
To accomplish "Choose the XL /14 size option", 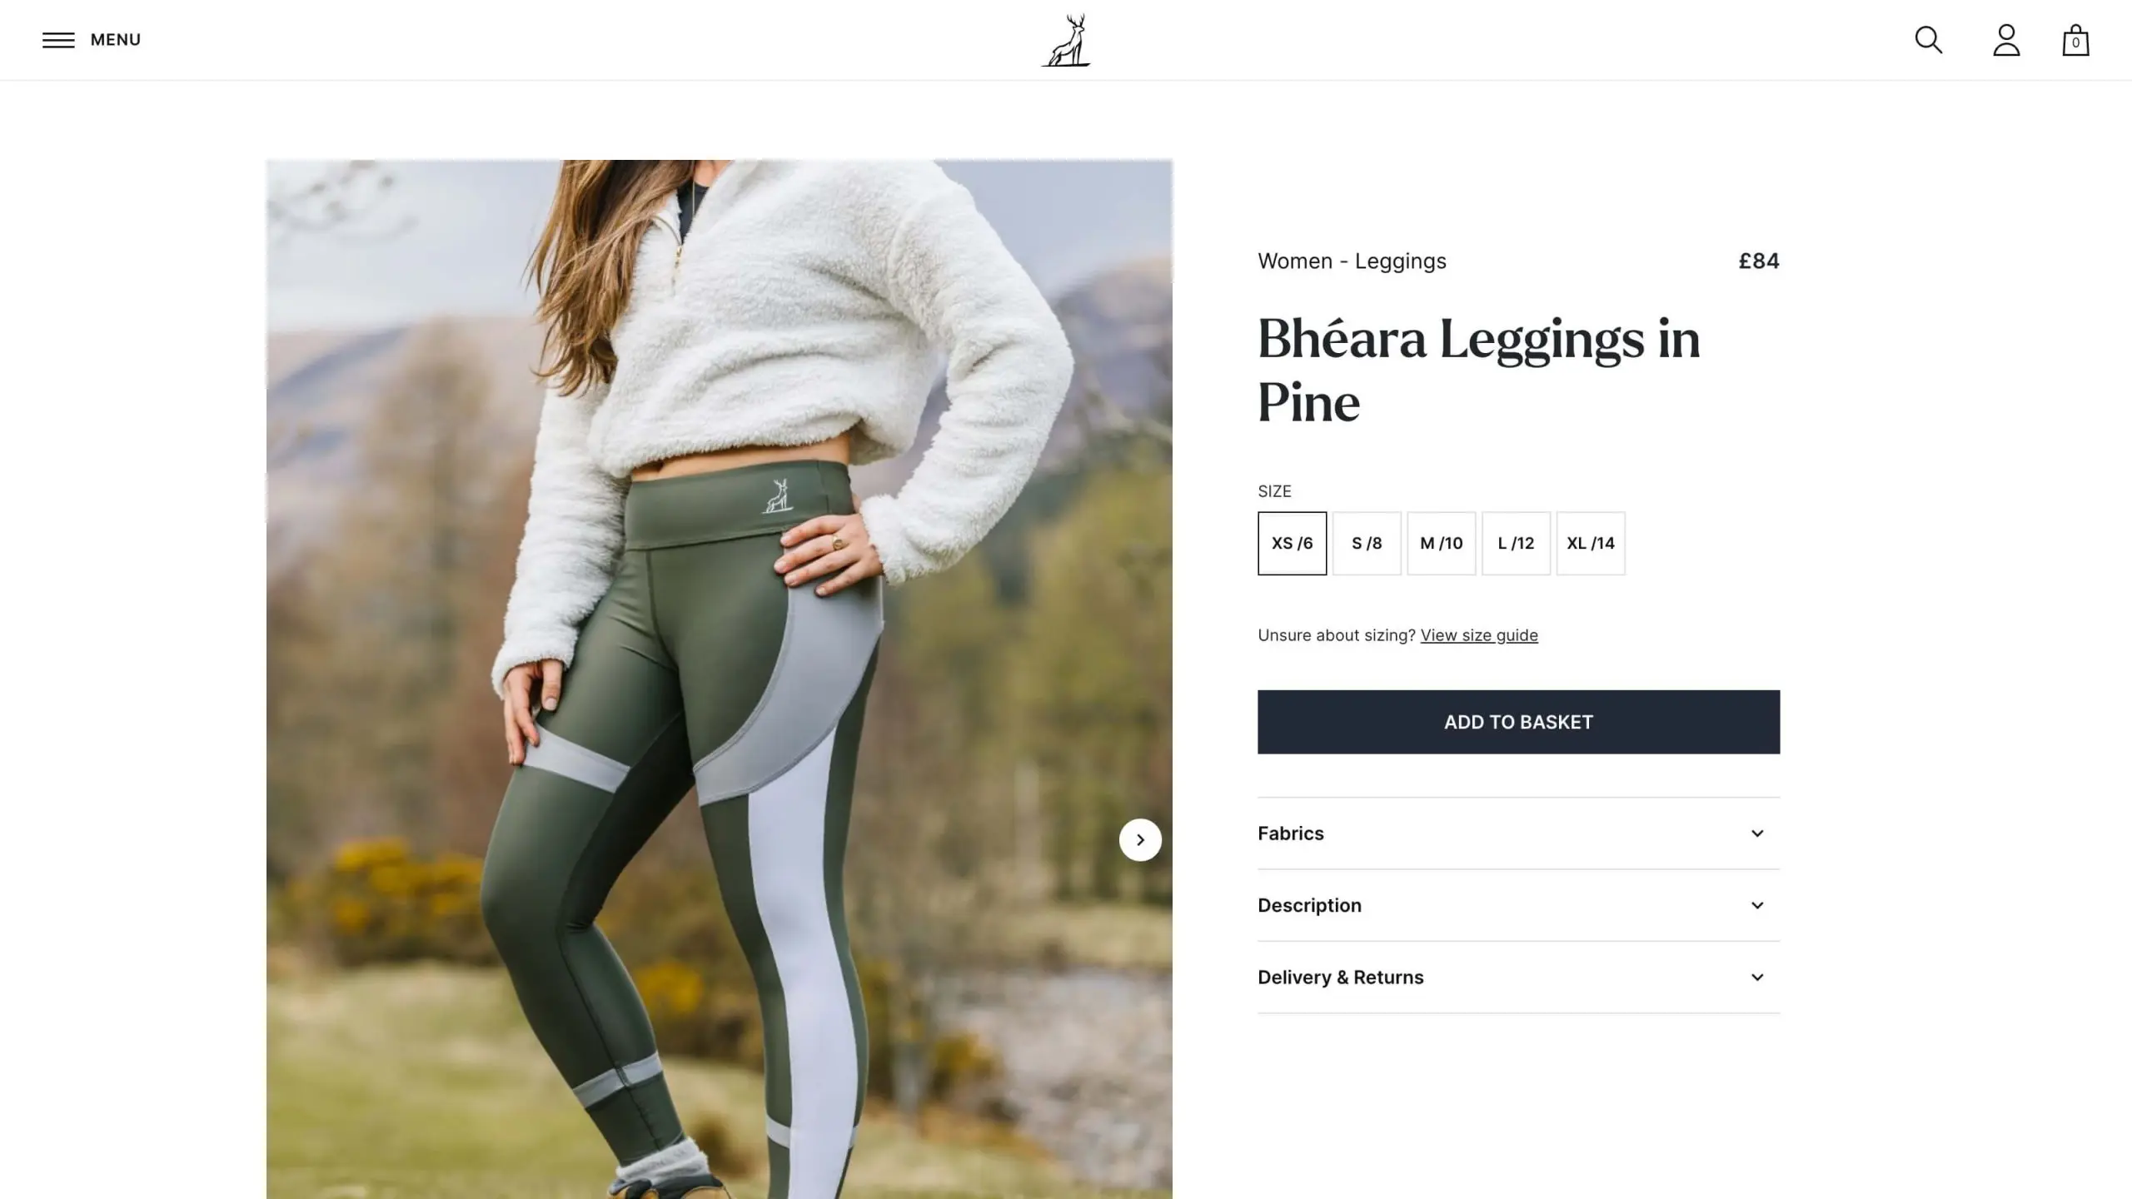I will (1591, 543).
